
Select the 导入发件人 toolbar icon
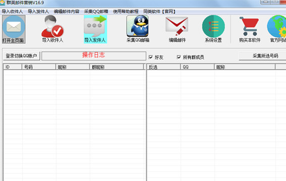click(x=95, y=29)
